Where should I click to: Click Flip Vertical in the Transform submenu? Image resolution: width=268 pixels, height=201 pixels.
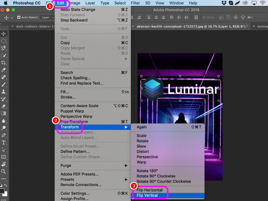point(147,195)
